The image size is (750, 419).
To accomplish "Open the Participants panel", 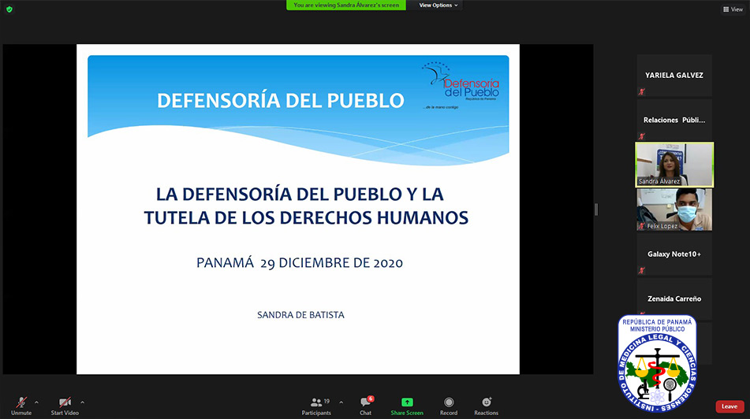I will [x=316, y=406].
